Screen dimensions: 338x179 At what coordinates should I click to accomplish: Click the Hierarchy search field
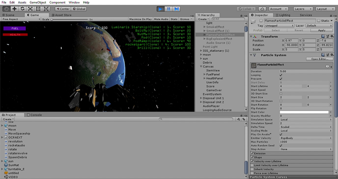(x=228, y=19)
